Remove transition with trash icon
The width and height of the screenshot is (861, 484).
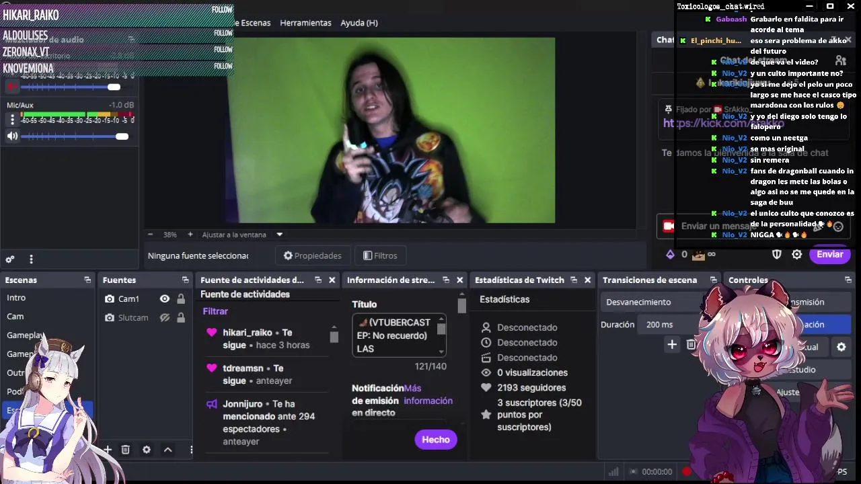691,345
